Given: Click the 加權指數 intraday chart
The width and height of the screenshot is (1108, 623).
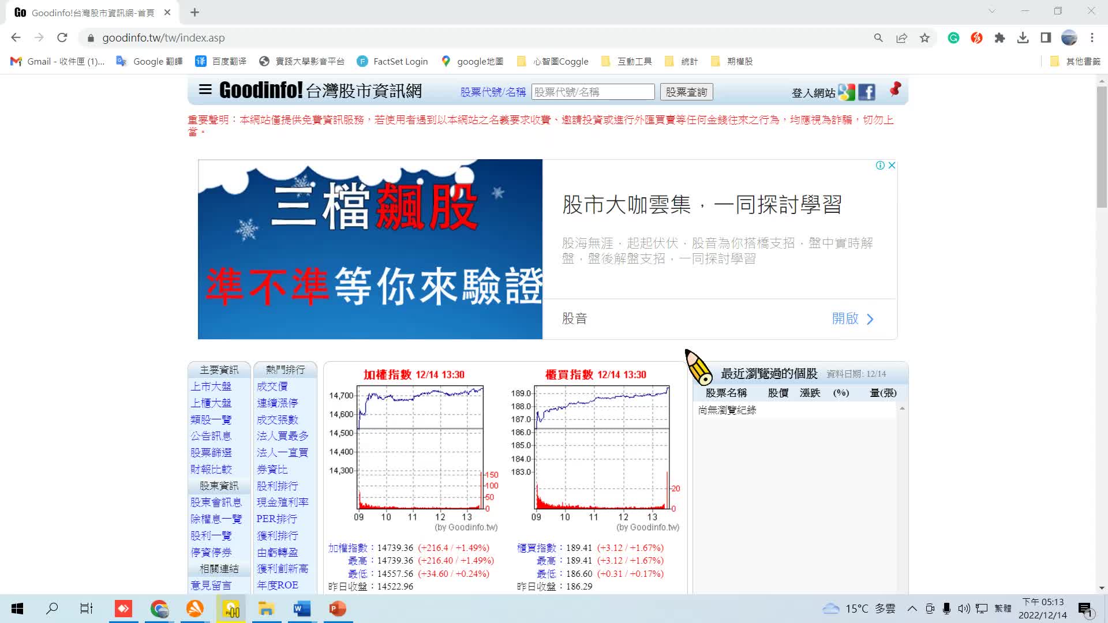Looking at the screenshot, I should pyautogui.click(x=414, y=450).
